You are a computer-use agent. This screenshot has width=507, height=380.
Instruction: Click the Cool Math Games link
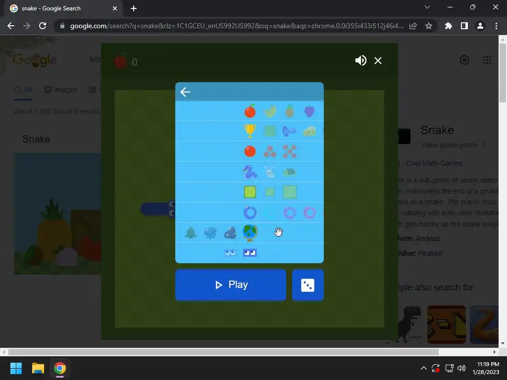434,163
